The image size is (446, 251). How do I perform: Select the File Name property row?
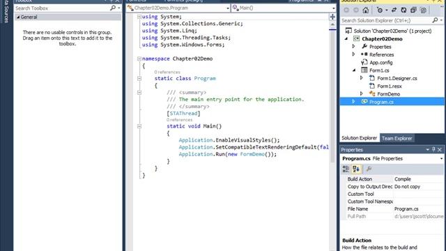(x=393, y=208)
